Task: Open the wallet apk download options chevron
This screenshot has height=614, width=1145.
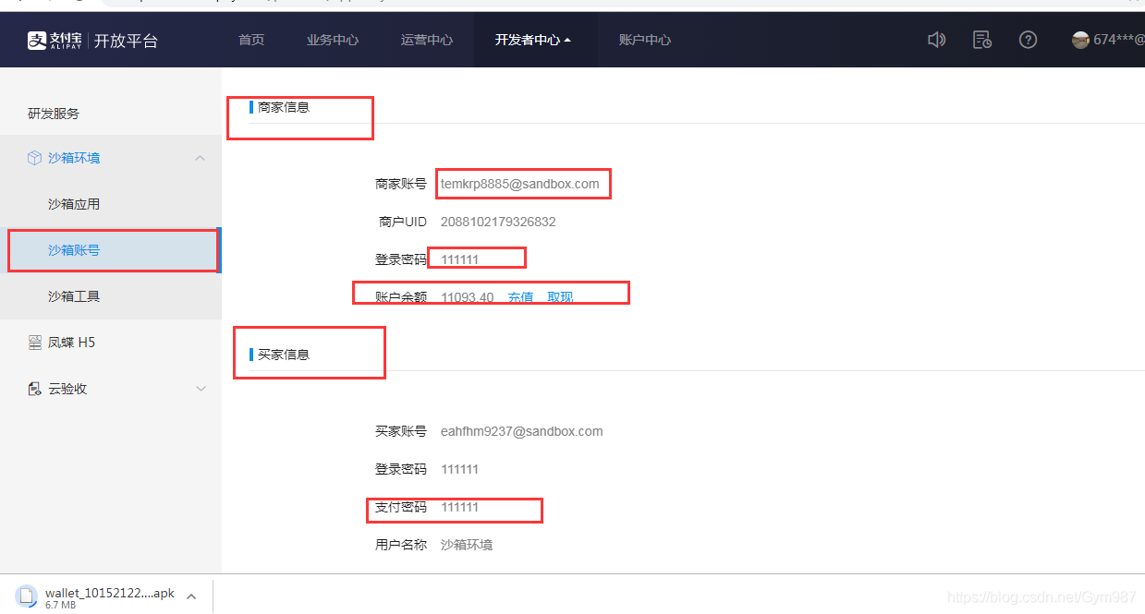Action: click(191, 596)
